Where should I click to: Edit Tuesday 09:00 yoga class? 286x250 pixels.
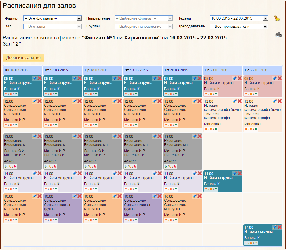[x=74, y=79]
